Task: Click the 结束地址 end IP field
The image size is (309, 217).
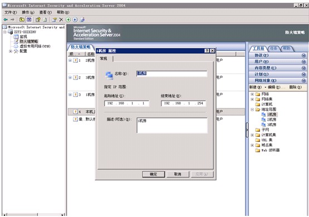Action: (x=183, y=103)
